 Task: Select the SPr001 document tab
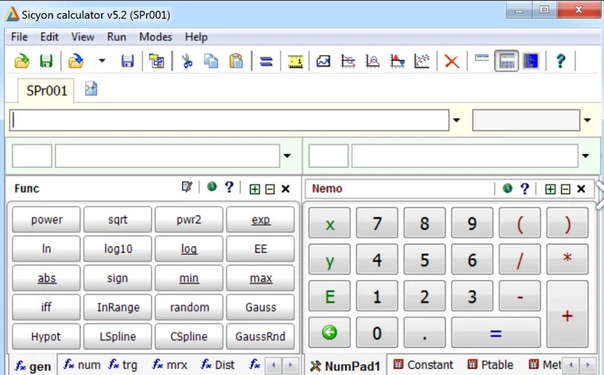pyautogui.click(x=46, y=91)
